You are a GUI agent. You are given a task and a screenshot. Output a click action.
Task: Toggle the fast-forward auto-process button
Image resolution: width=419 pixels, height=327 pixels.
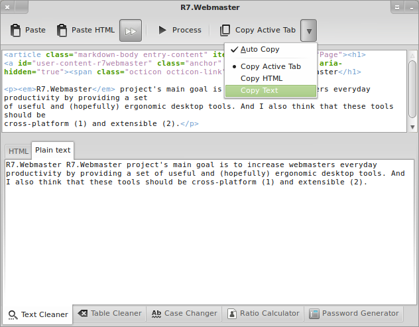pos(131,31)
